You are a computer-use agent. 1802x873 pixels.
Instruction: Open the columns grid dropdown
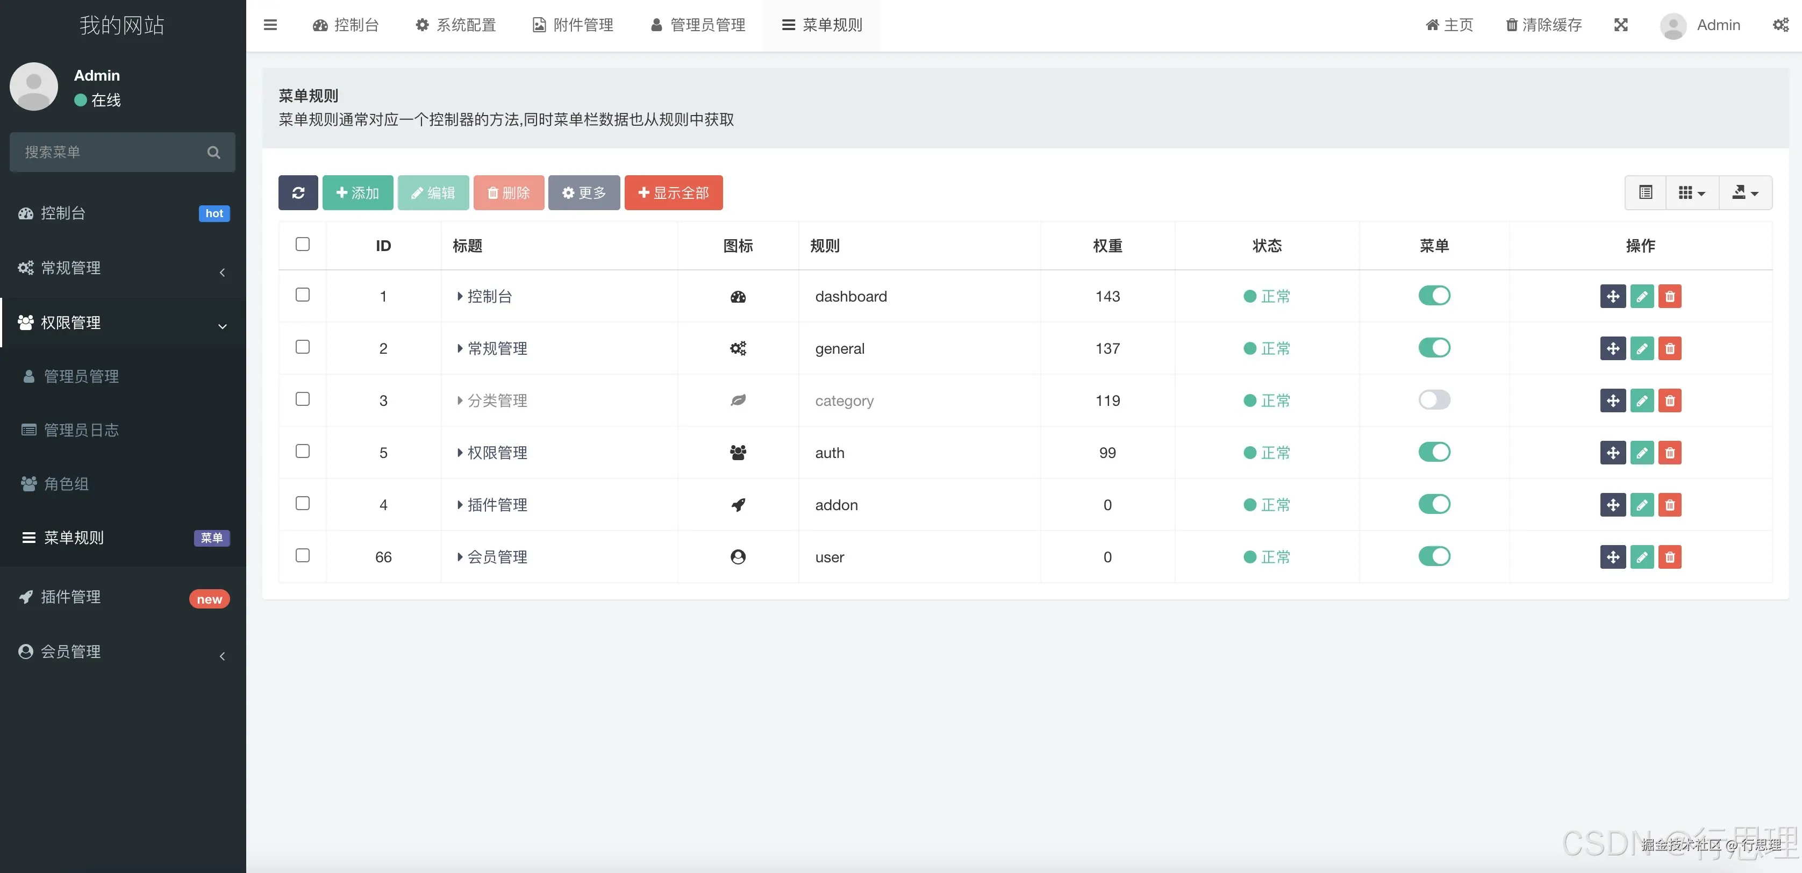[x=1691, y=192]
